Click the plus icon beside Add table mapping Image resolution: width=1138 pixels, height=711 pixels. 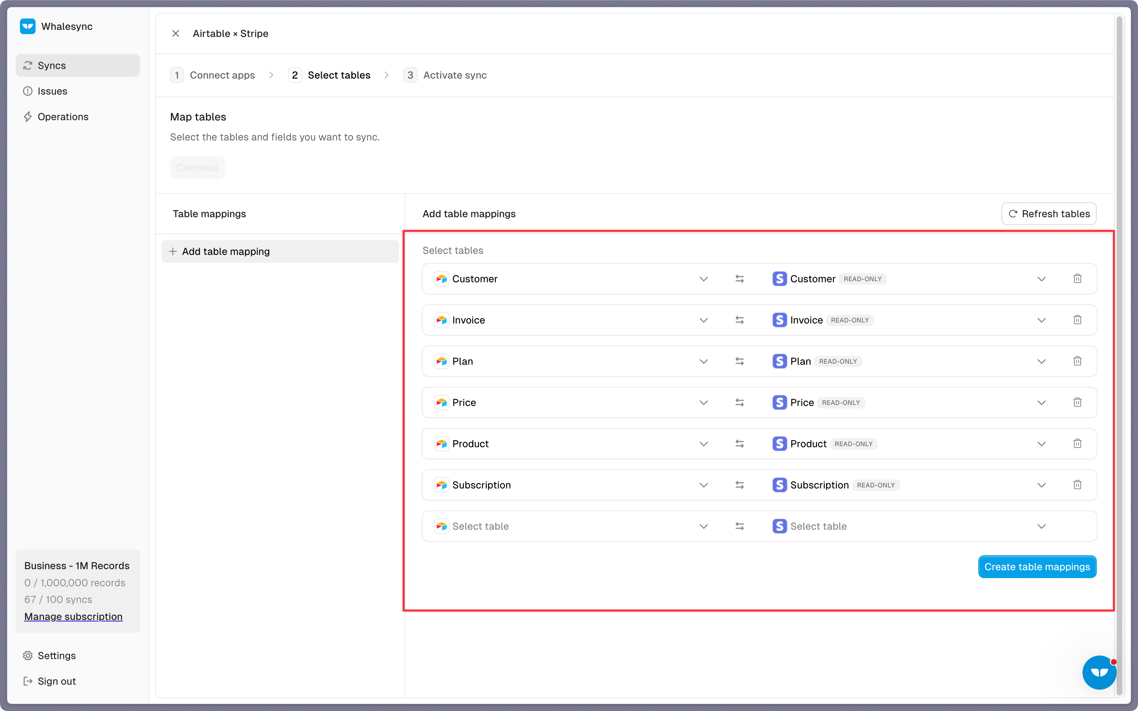(x=173, y=252)
